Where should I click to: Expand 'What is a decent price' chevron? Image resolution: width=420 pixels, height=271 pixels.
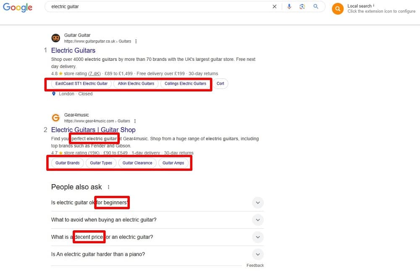click(258, 237)
